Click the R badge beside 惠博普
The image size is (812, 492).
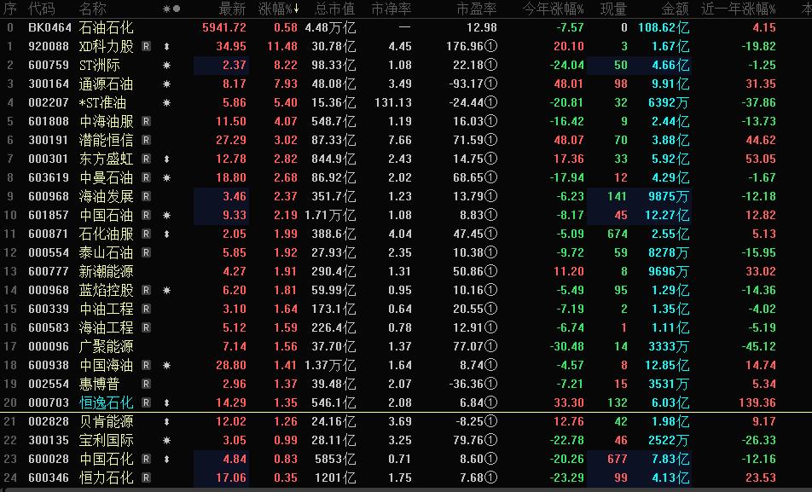click(146, 385)
